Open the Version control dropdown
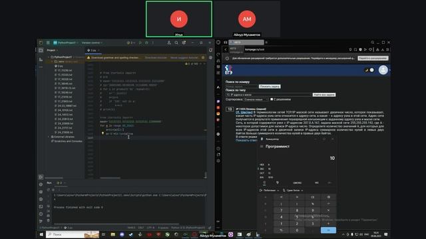 point(92,42)
